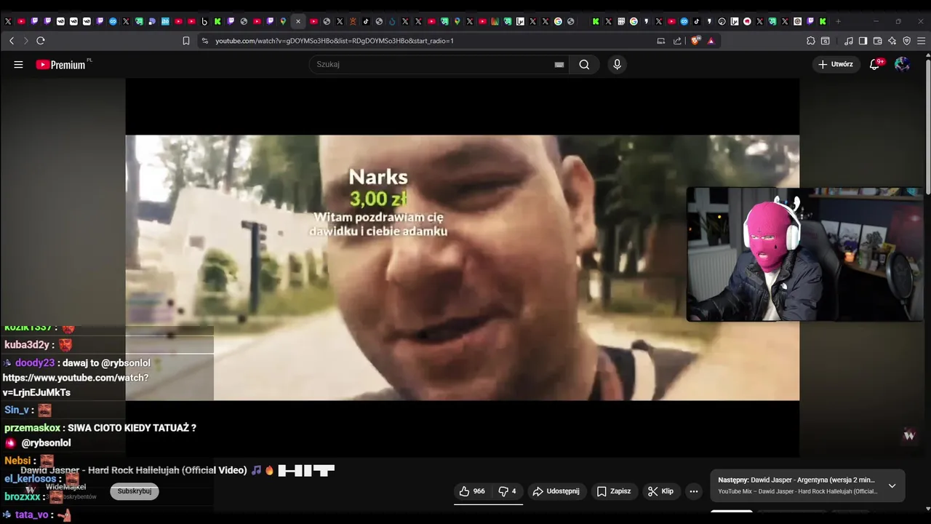Reload the page with the refresh icon
The height and width of the screenshot is (524, 931).
tap(41, 41)
